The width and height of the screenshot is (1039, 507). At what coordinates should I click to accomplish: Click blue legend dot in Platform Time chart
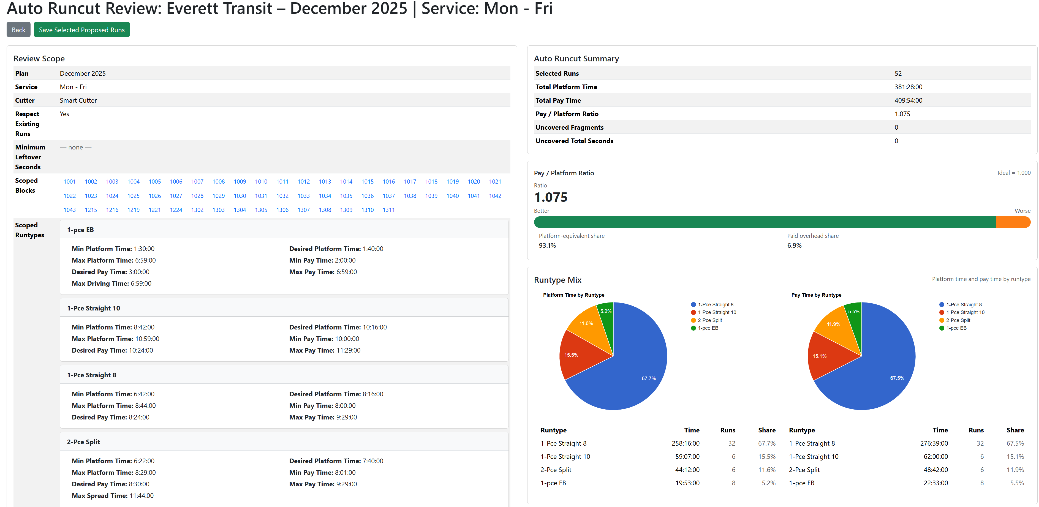click(693, 304)
